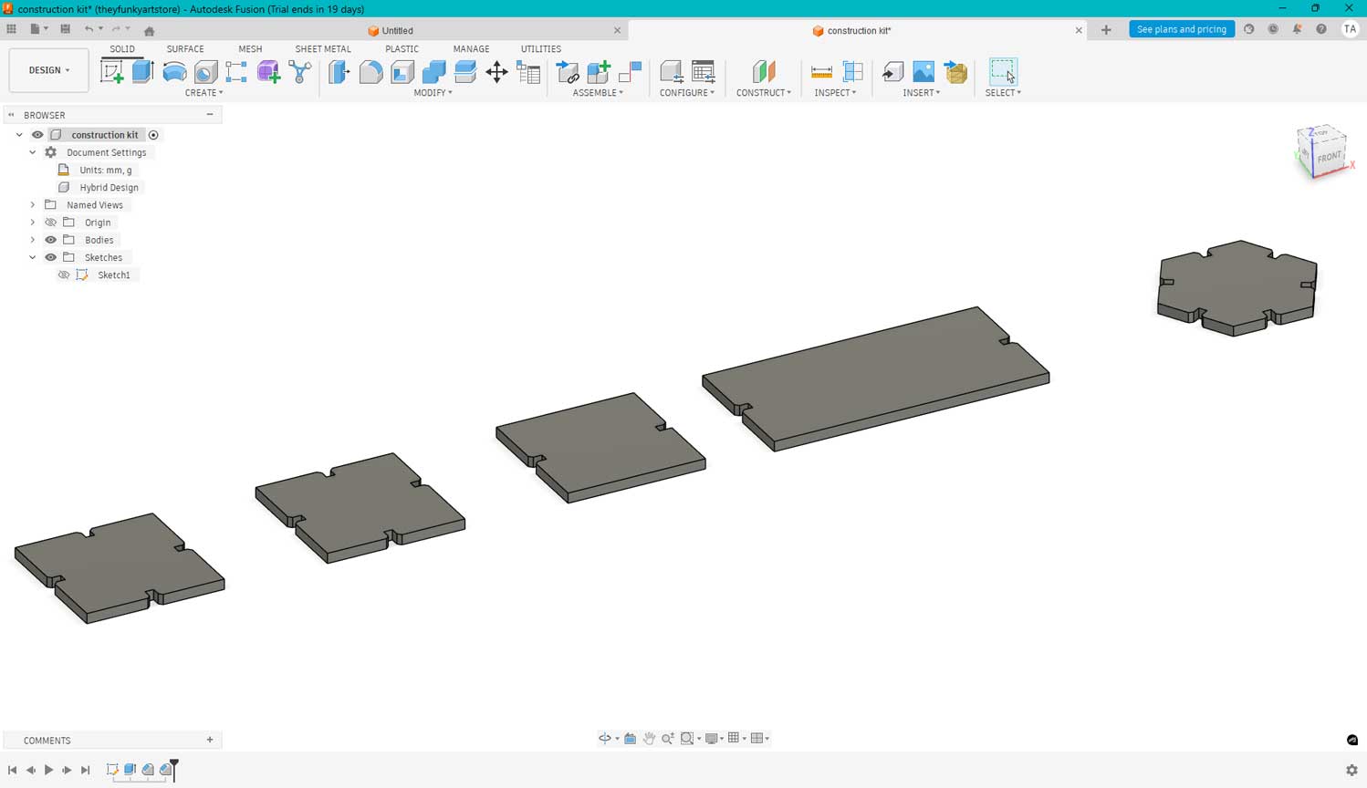Activate the Extrude tool

(143, 72)
